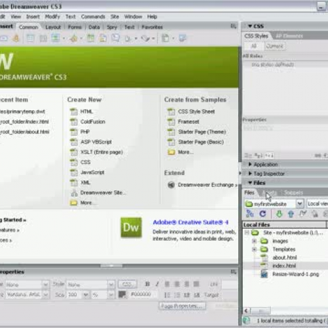This screenshot has width=328, height=328.
Task: Click the Tag Chooser icon
Action: pos(182,38)
